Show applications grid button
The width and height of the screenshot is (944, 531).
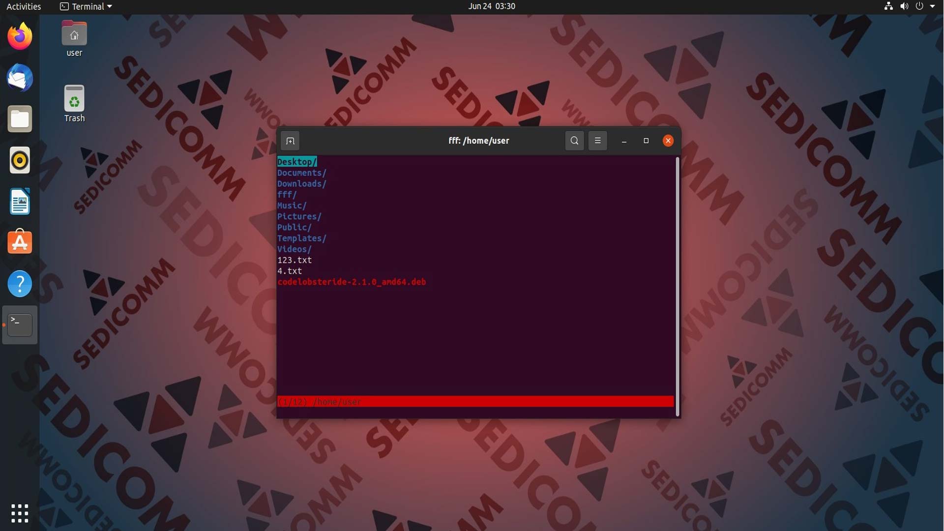20,513
